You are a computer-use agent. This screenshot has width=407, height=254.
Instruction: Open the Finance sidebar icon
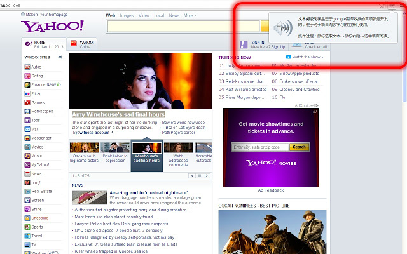[x=27, y=84]
